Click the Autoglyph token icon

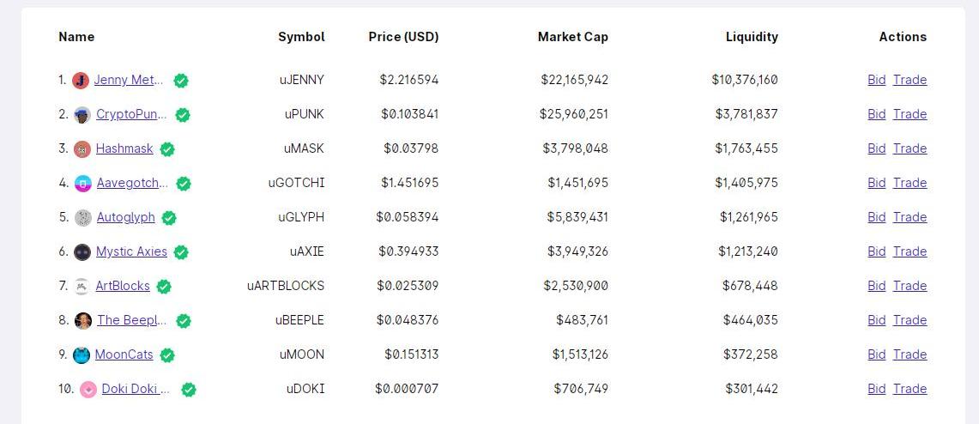tap(83, 218)
